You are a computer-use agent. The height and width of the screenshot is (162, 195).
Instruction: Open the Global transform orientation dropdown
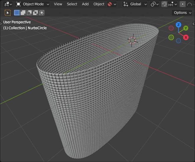135,4
